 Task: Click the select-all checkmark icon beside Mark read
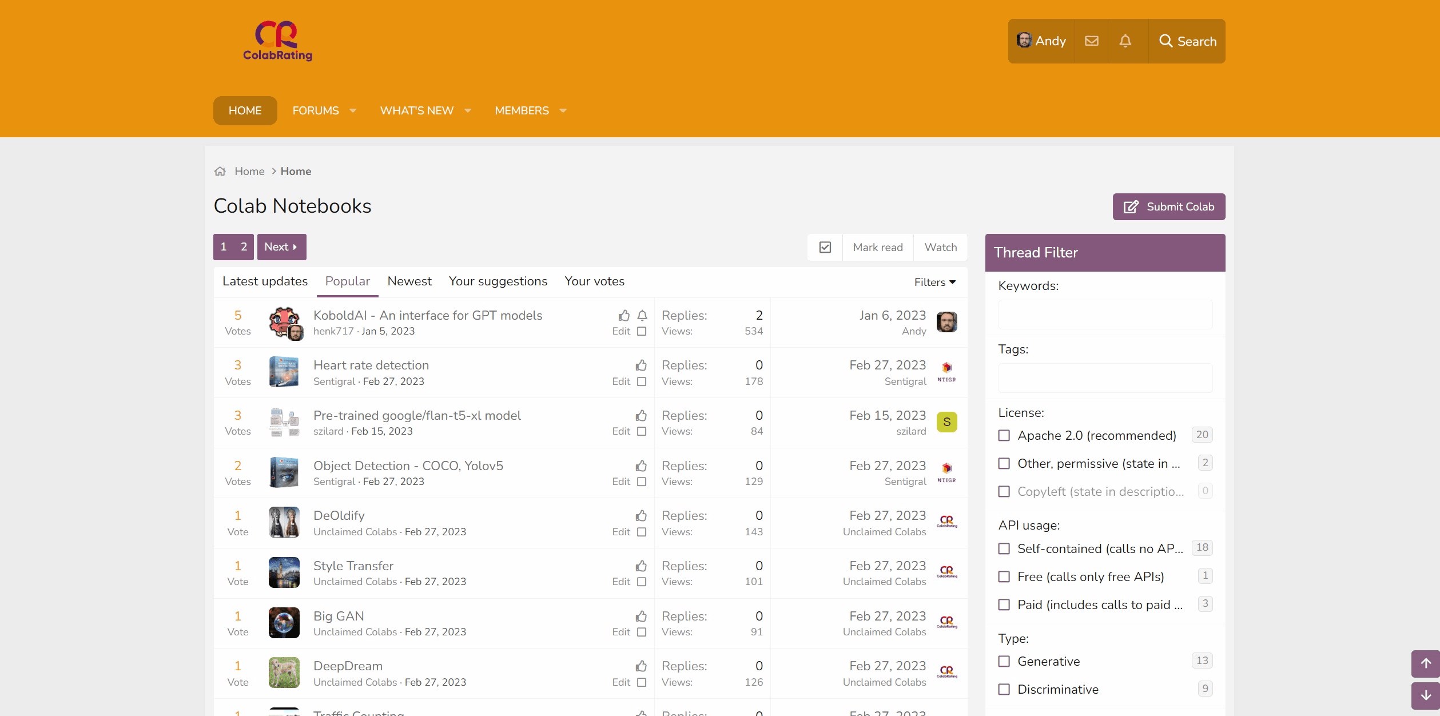[x=825, y=247]
